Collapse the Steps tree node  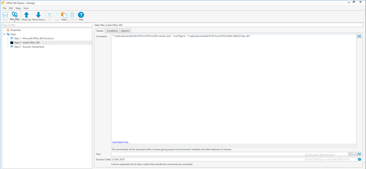(4, 34)
